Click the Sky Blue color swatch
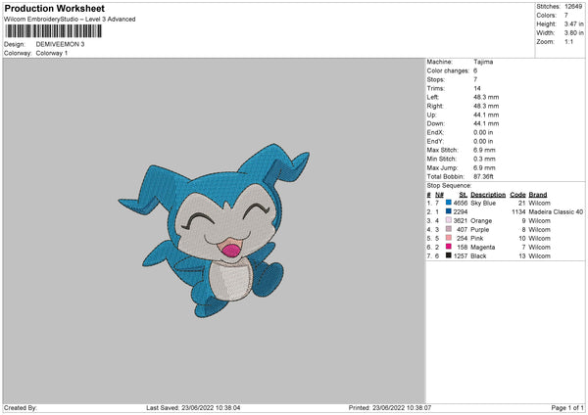This screenshot has width=588, height=415. click(448, 203)
